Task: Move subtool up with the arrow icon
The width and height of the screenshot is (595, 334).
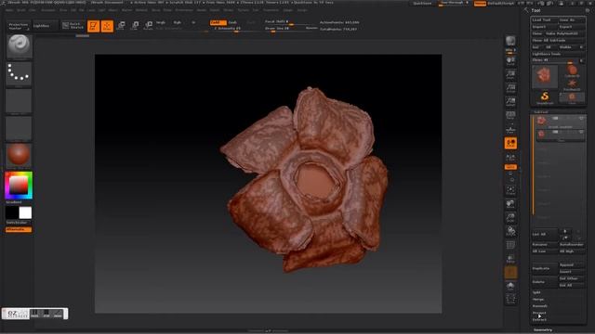Action: click(x=564, y=231)
